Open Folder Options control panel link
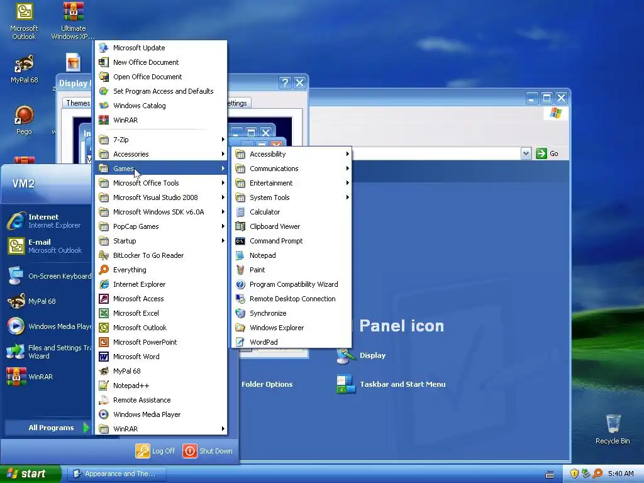Screen dimensions: 644x483 click(x=267, y=384)
